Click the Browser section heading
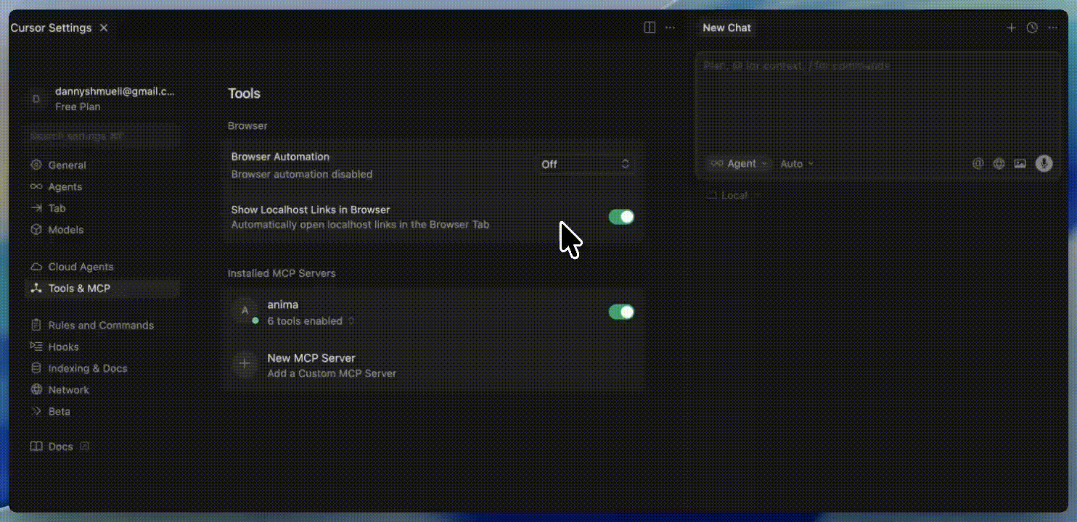Screen dimensions: 1077x522 pyautogui.click(x=247, y=125)
